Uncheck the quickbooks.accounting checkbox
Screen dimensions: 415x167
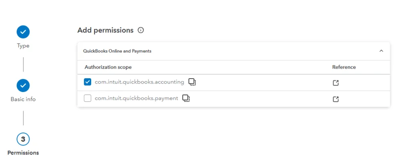tap(88, 82)
